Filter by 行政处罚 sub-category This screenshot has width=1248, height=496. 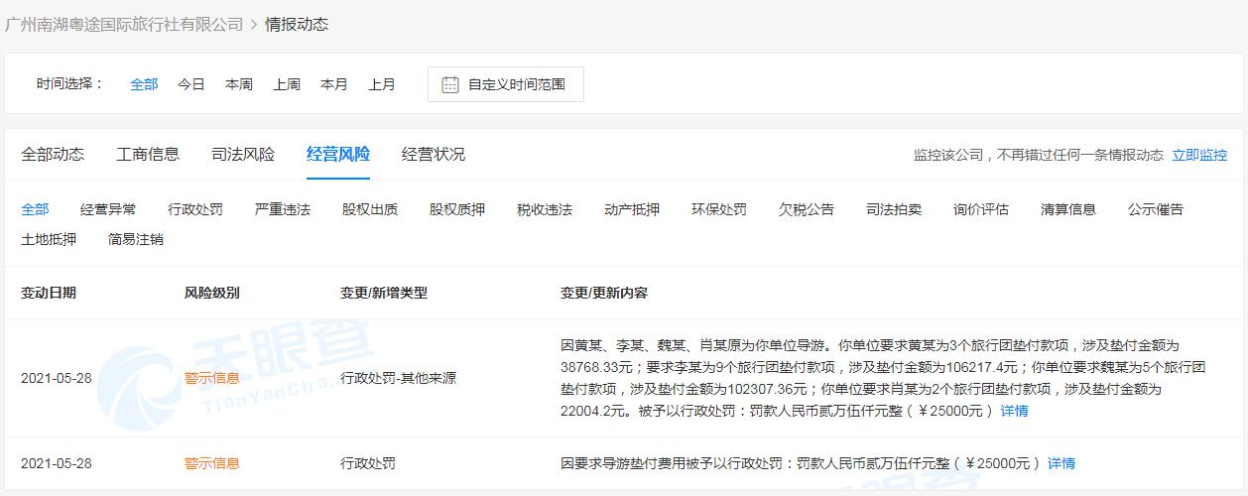coord(195,209)
